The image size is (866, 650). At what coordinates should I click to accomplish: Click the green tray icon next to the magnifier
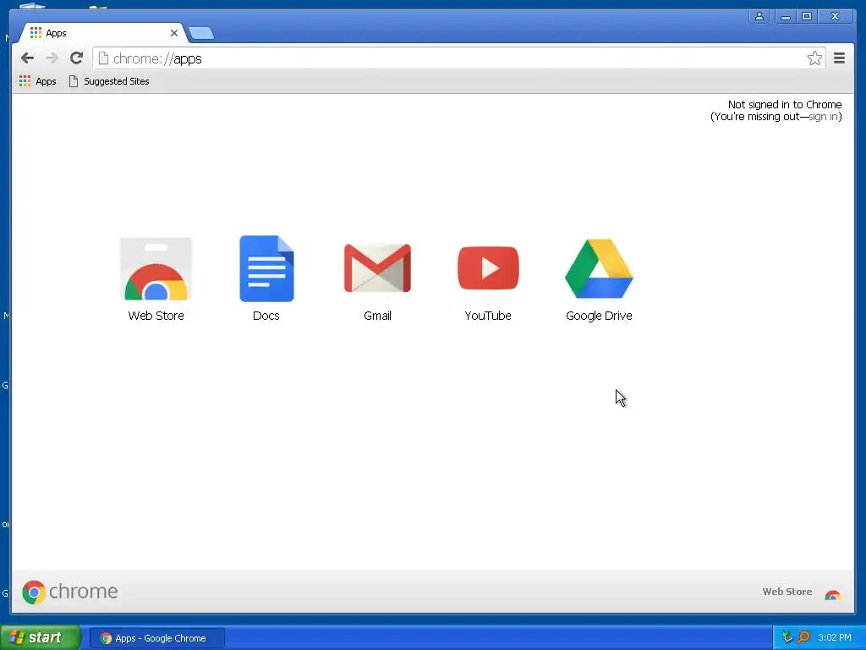787,637
